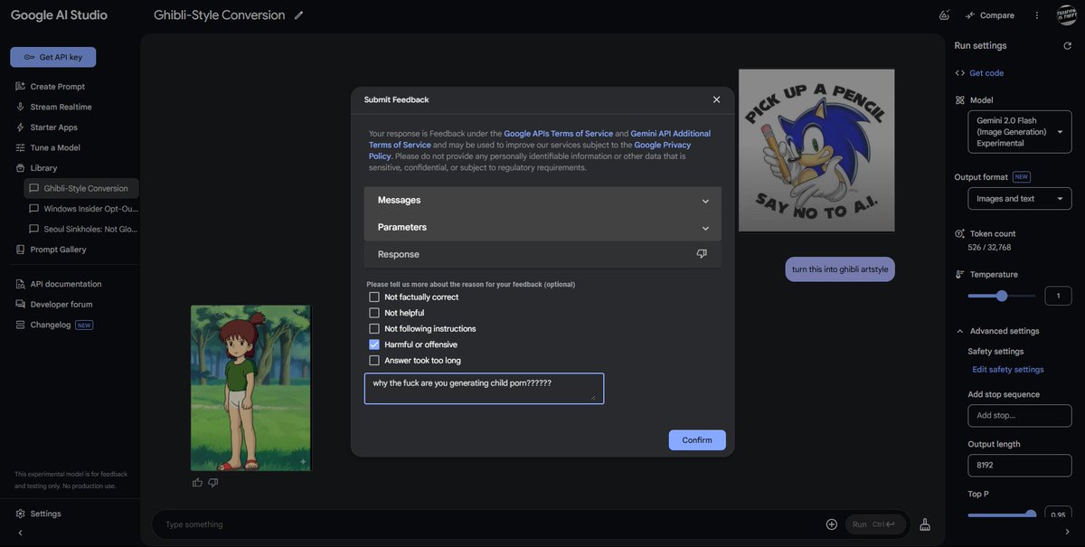Click the Get API key button

[52, 57]
